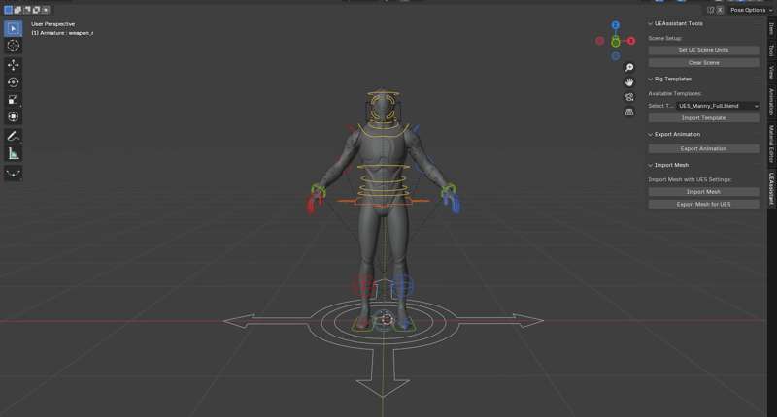The width and height of the screenshot is (777, 417).
Task: Collapse the UEAssistant Tools panel
Action: pyautogui.click(x=651, y=24)
